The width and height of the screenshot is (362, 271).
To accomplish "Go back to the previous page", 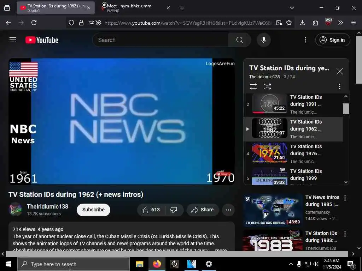I will point(8,23).
